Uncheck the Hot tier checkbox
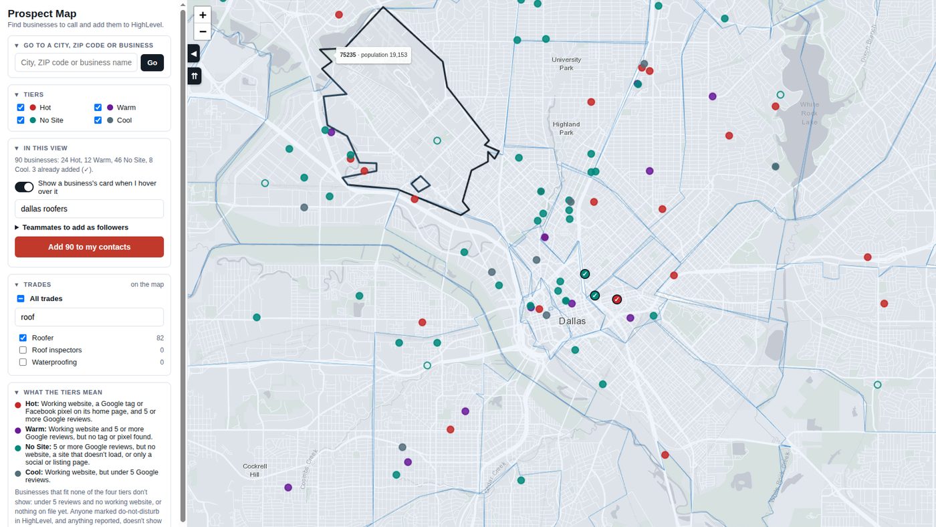The width and height of the screenshot is (936, 527). (21, 108)
